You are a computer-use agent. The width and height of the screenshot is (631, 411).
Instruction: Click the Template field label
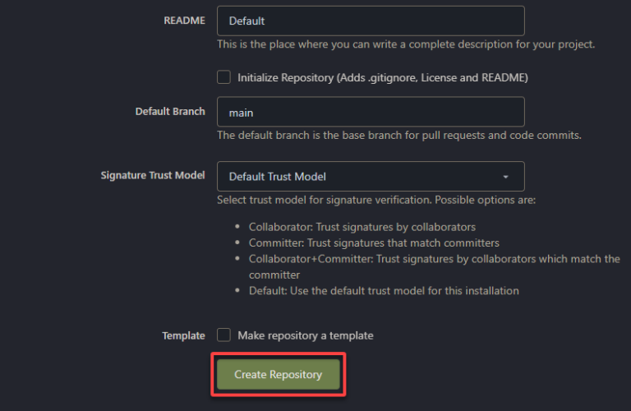click(x=183, y=335)
